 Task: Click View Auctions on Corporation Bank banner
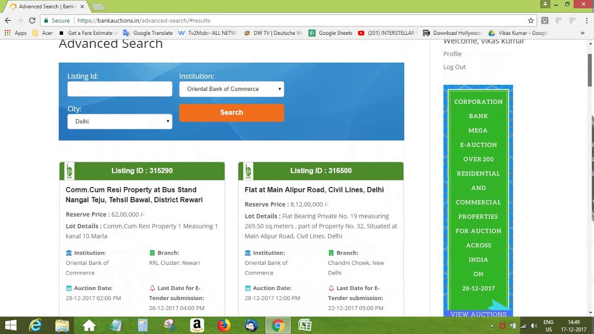(x=478, y=314)
